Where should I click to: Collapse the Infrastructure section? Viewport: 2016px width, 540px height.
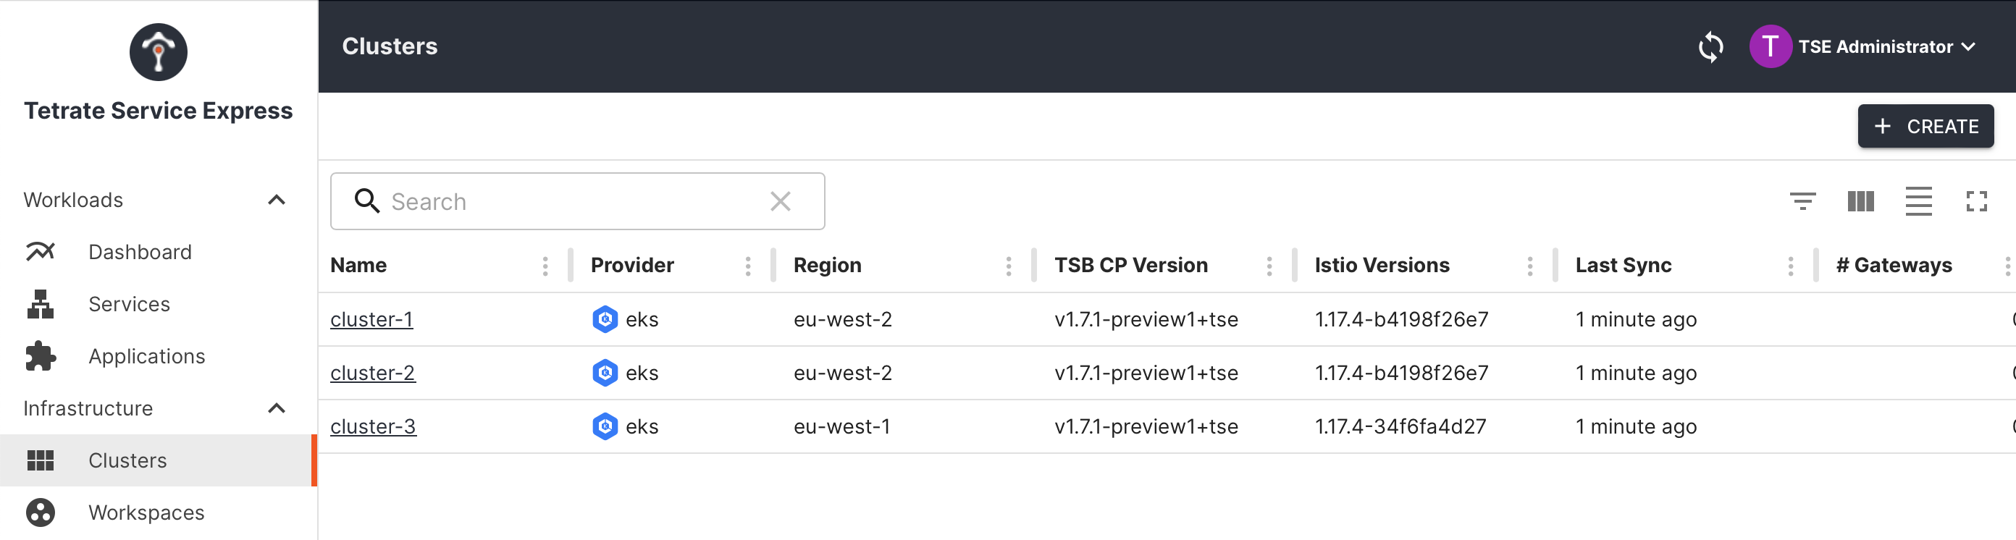(277, 408)
